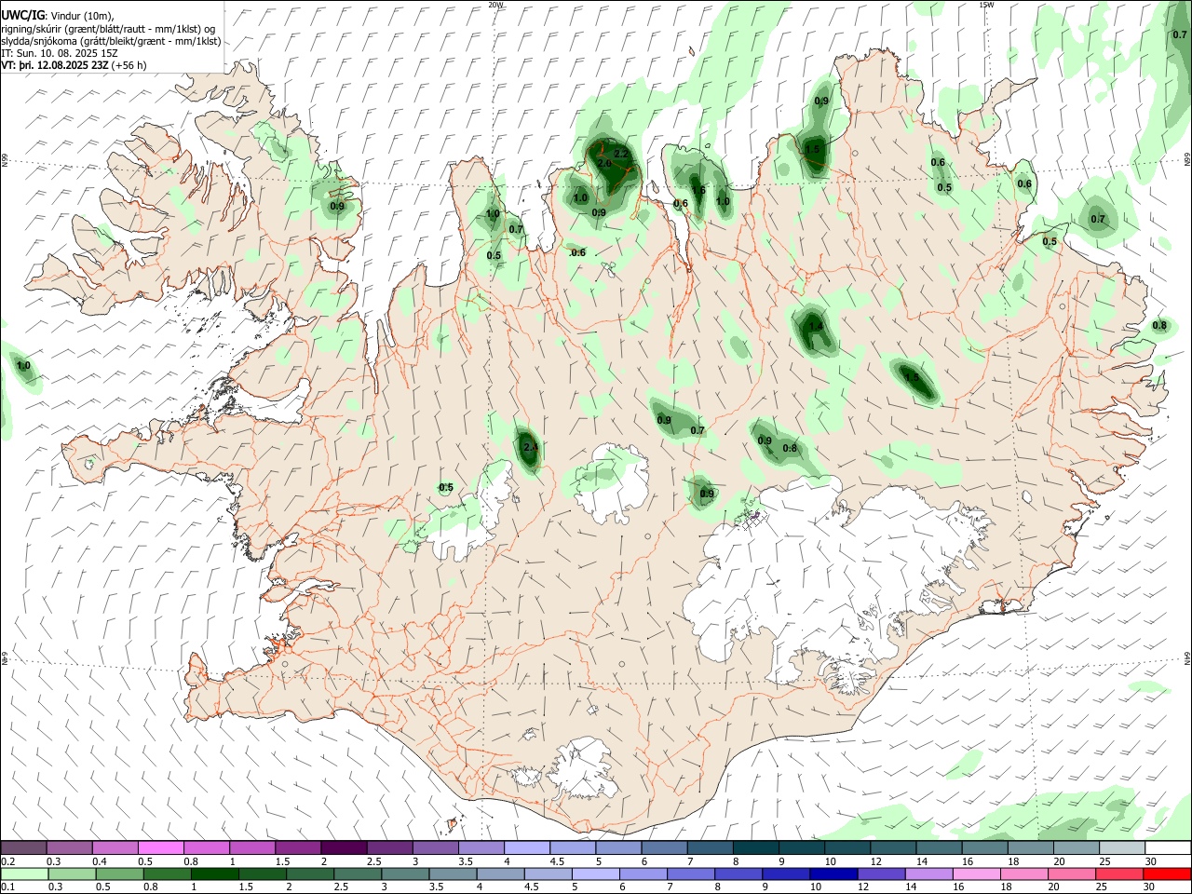Click the light lavender 4–4.5 swatch, upper legend bar
The width and height of the screenshot is (1192, 894).
tap(528, 848)
